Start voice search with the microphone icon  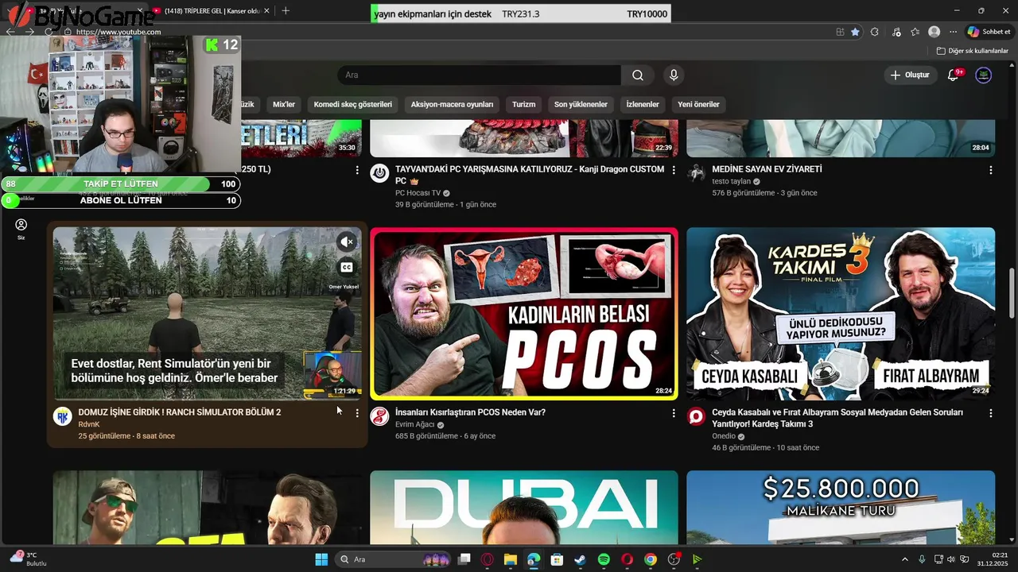pyautogui.click(x=674, y=75)
